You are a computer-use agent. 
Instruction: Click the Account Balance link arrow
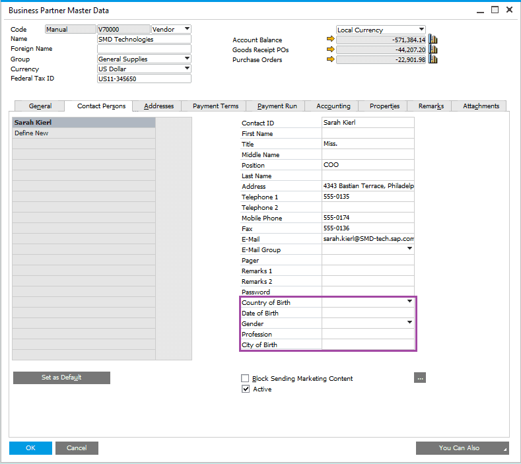coord(331,40)
